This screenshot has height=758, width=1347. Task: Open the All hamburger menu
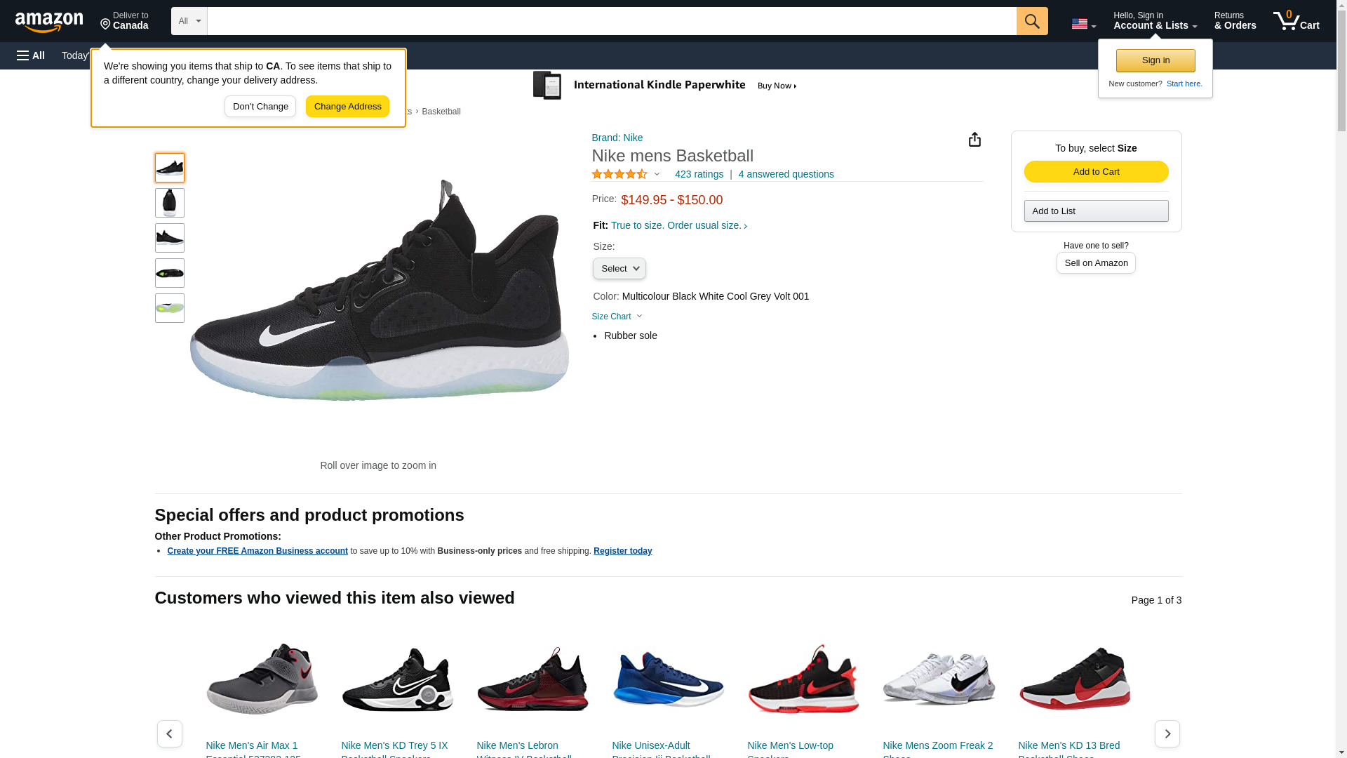(x=31, y=55)
